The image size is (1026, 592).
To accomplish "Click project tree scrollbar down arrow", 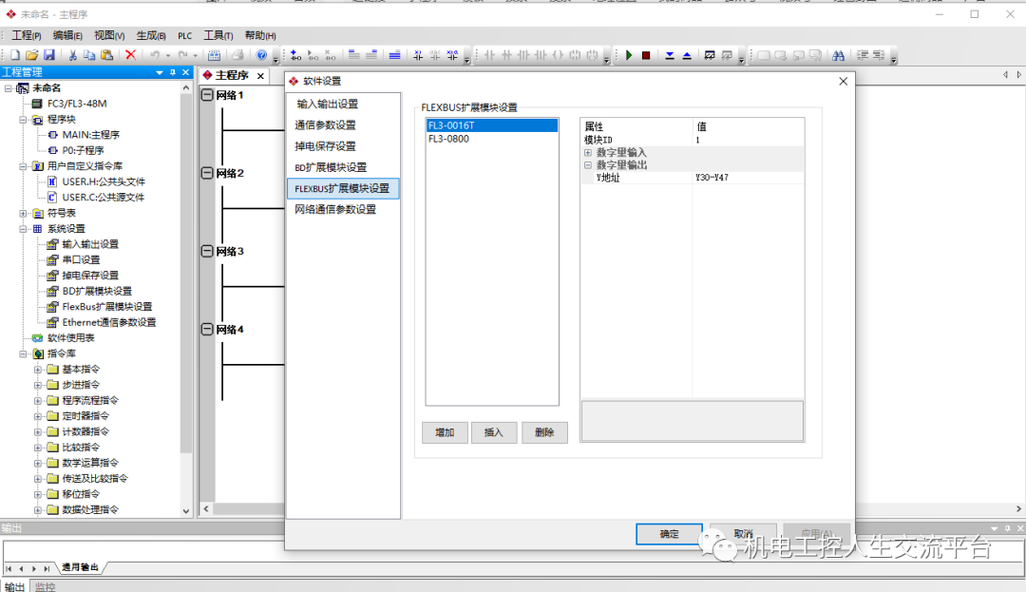I will (x=186, y=511).
